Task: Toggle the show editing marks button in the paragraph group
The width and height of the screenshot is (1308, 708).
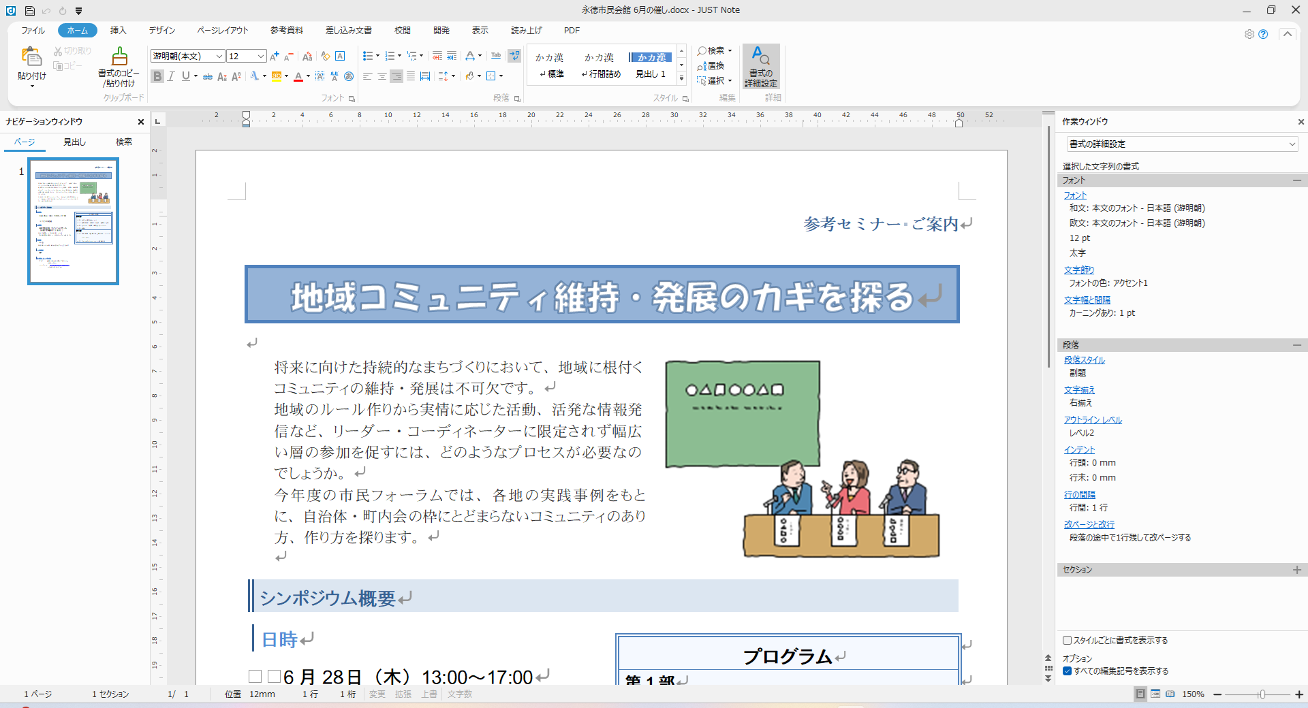Action: point(514,56)
